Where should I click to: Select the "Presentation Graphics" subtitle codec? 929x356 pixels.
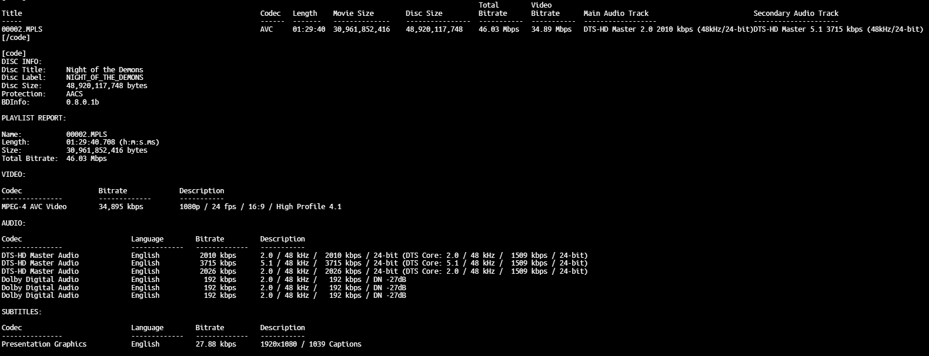click(x=44, y=344)
